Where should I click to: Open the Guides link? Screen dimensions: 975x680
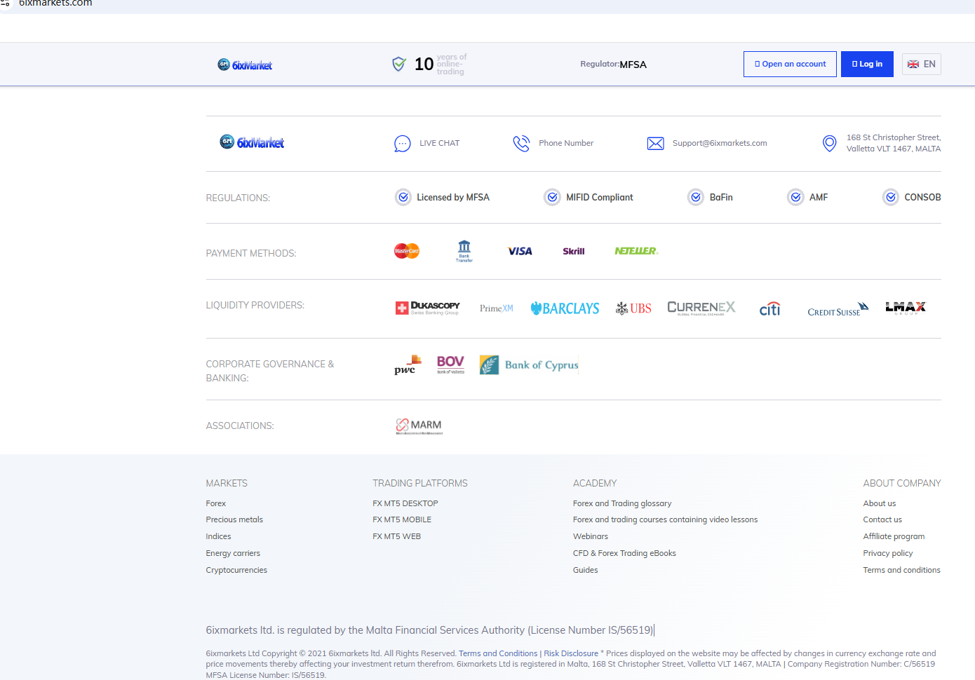[586, 570]
